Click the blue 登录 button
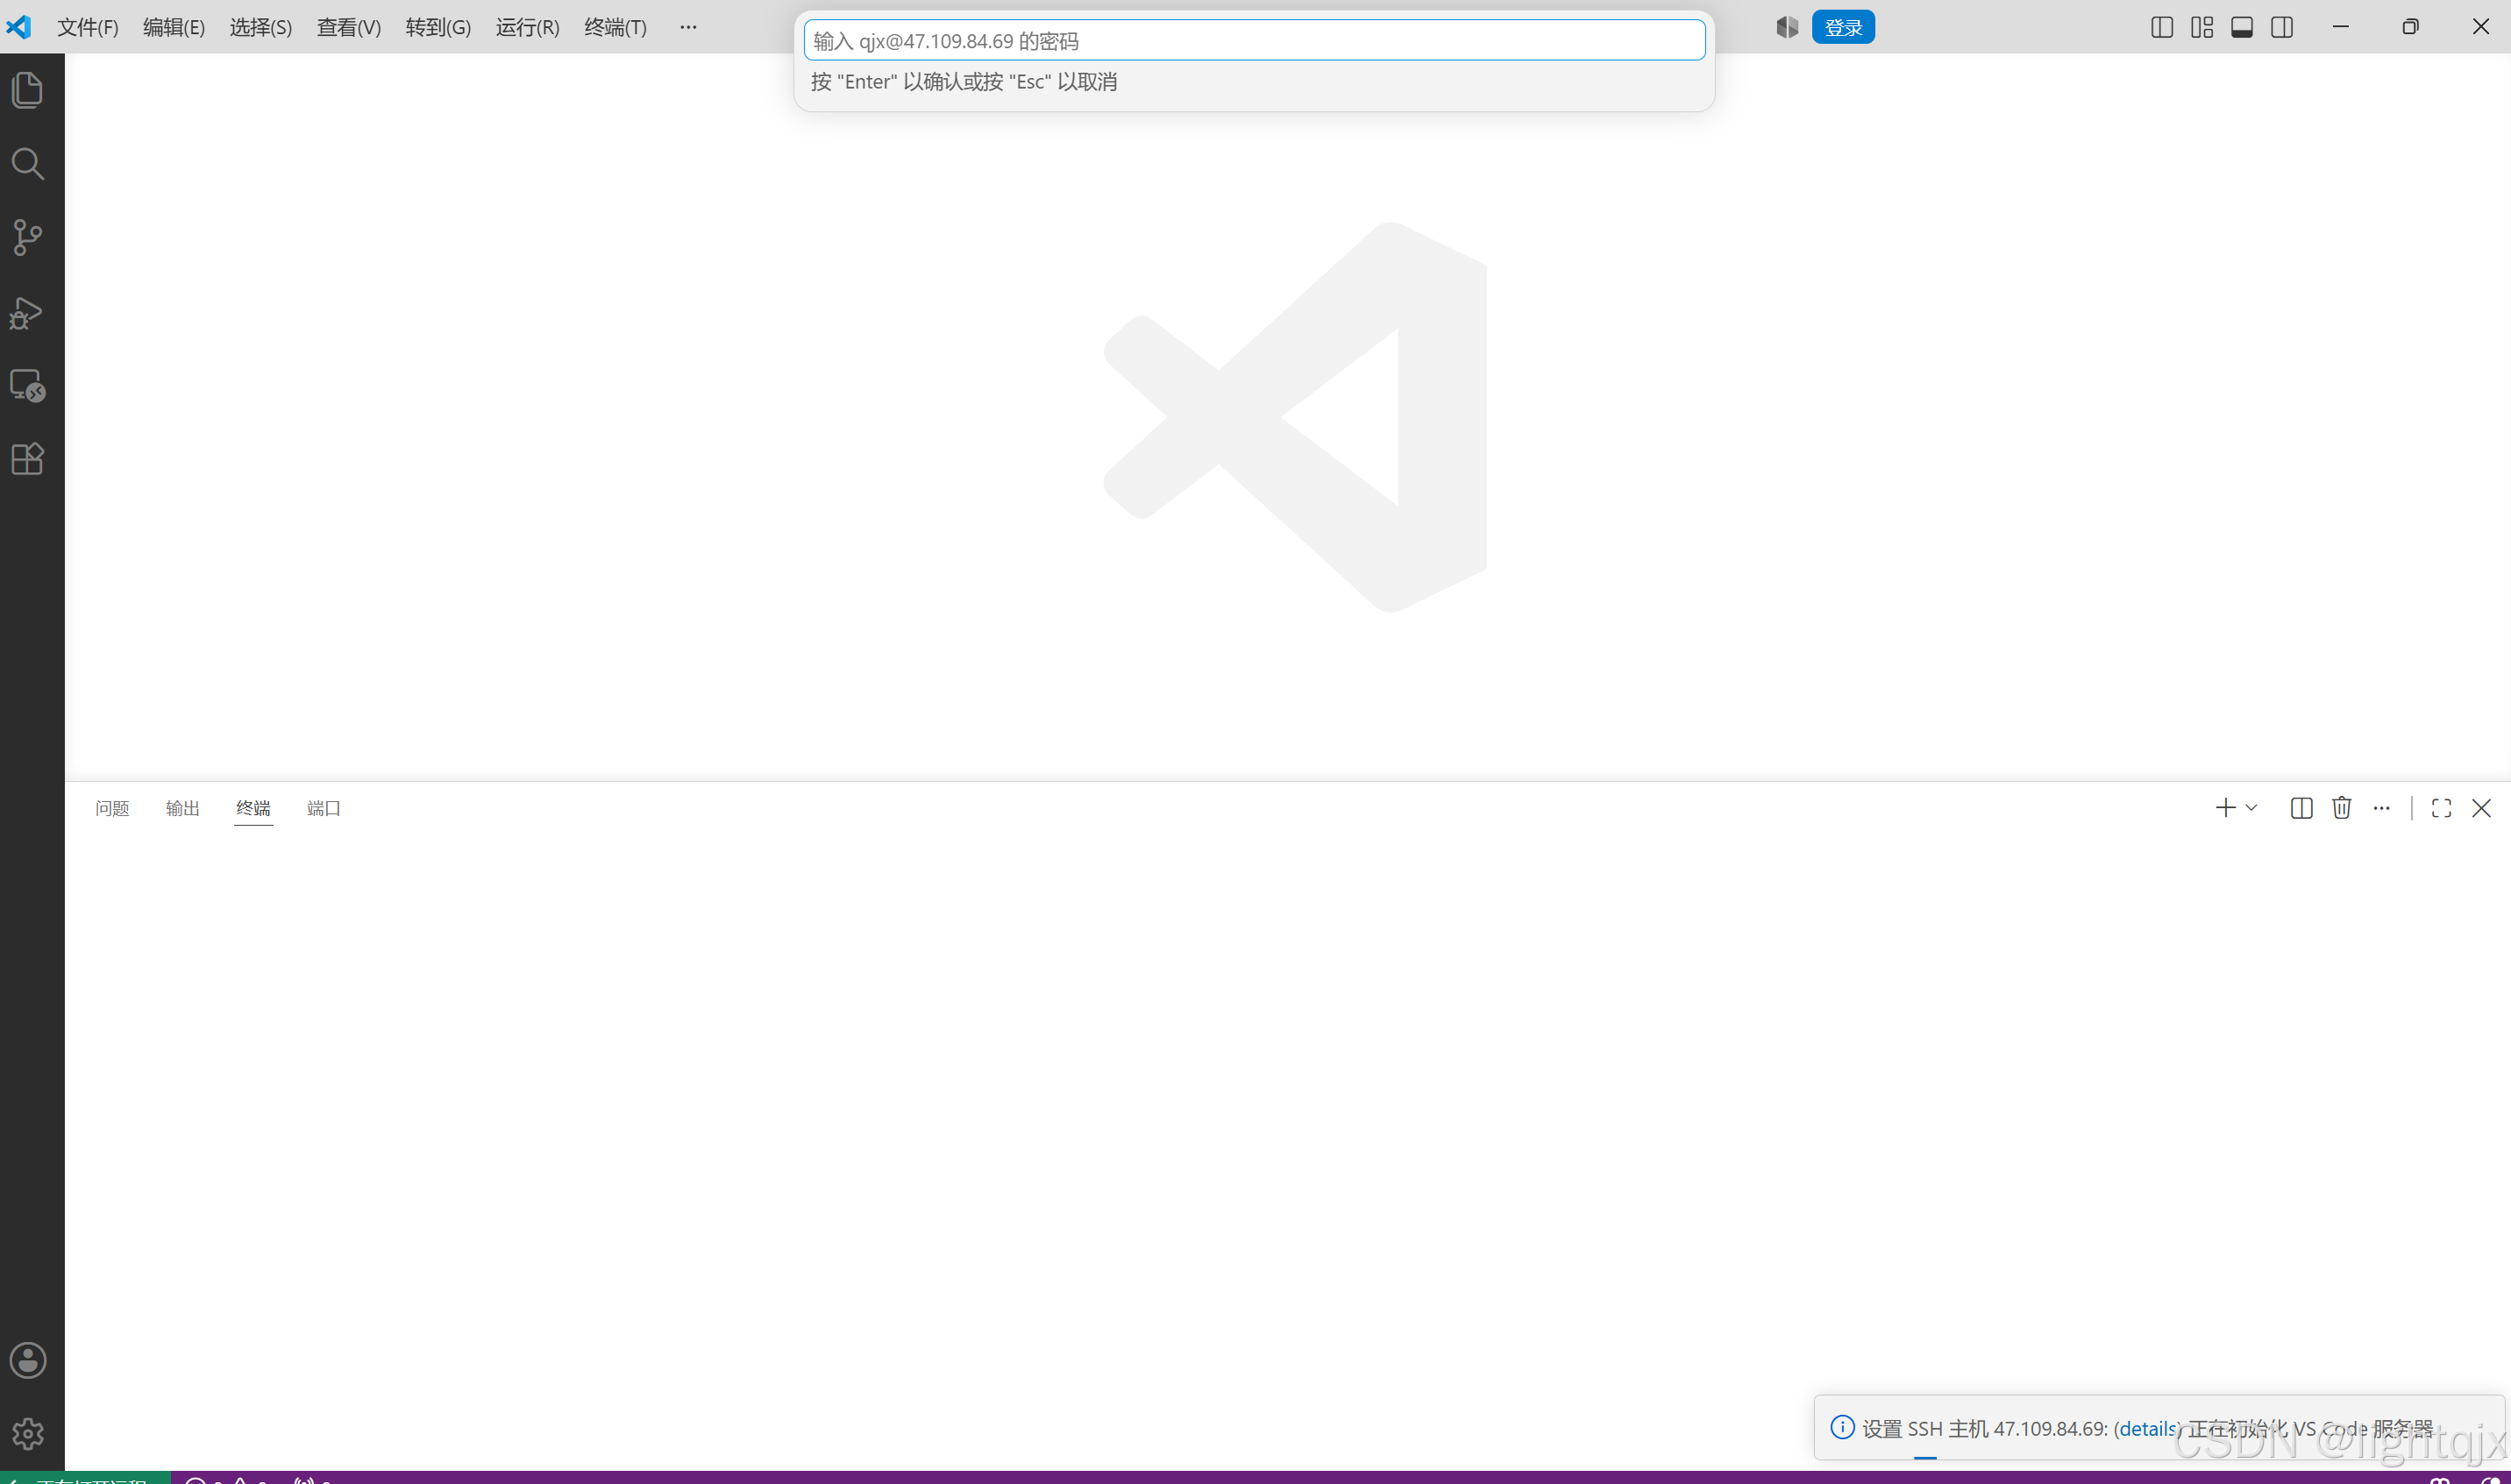 pos(1843,27)
